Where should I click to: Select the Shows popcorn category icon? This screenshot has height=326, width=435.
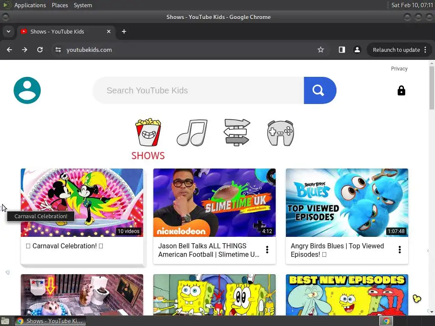pyautogui.click(x=148, y=132)
